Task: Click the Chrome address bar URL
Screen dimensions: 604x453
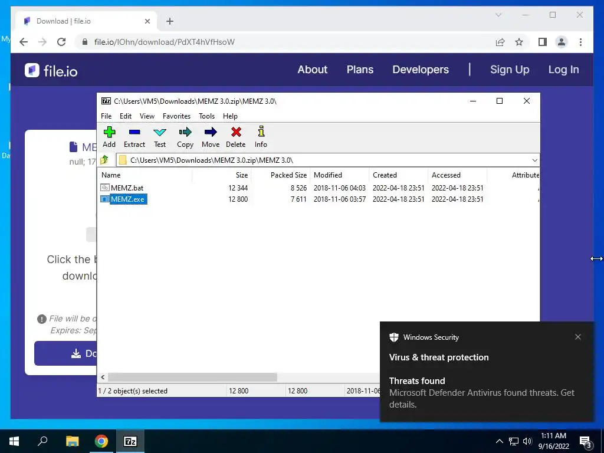Action: (165, 42)
